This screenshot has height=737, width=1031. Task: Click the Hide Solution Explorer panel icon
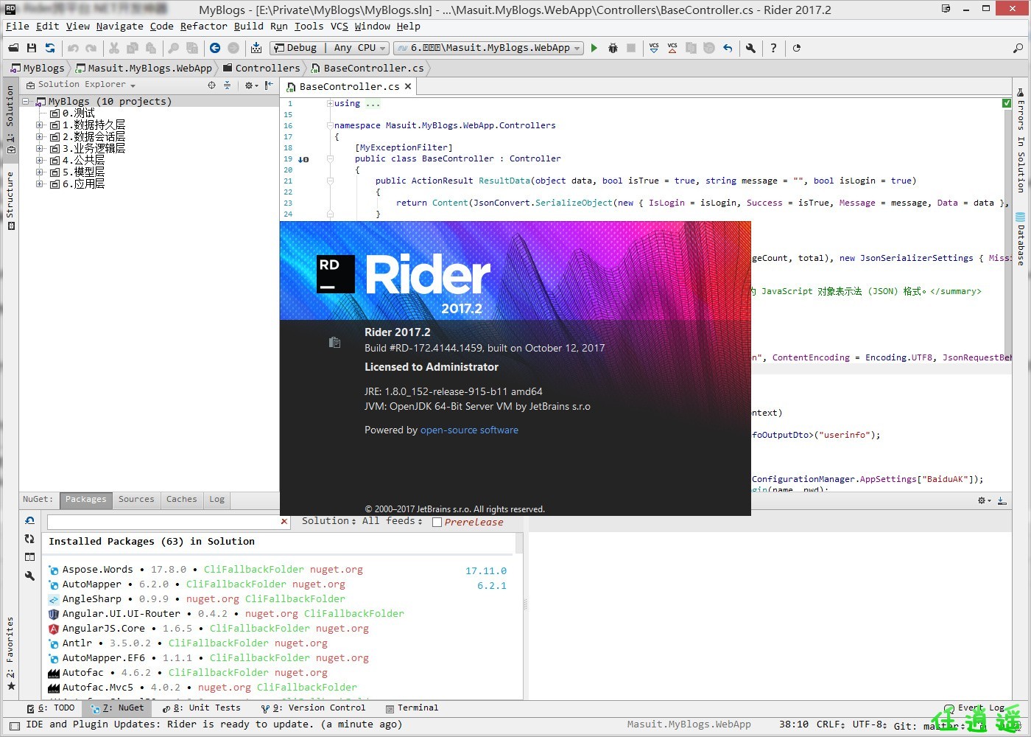(269, 85)
